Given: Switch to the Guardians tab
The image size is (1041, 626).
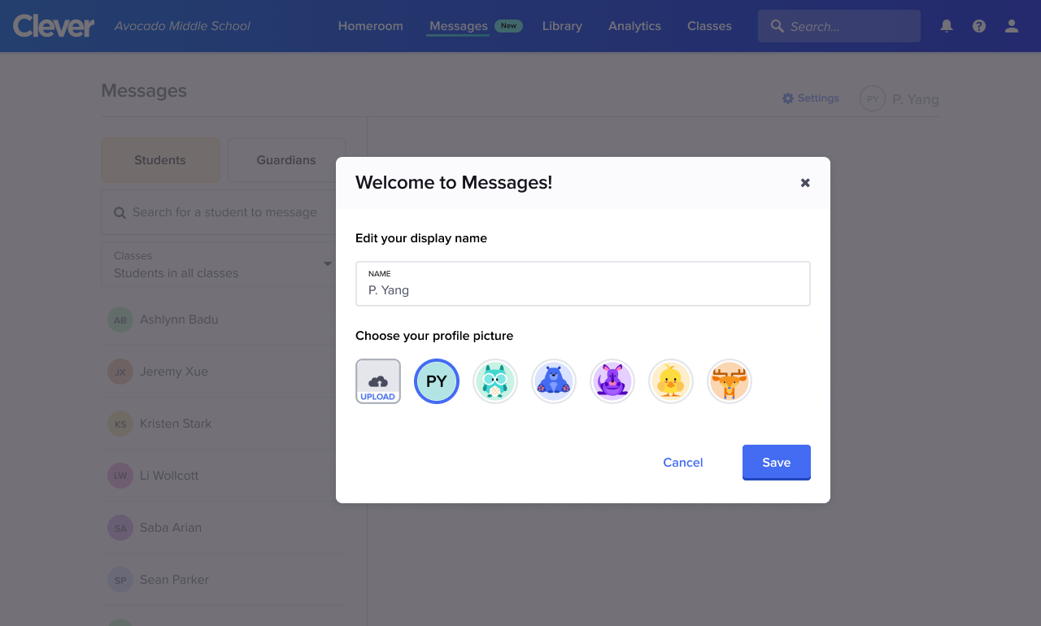Looking at the screenshot, I should click(286, 160).
